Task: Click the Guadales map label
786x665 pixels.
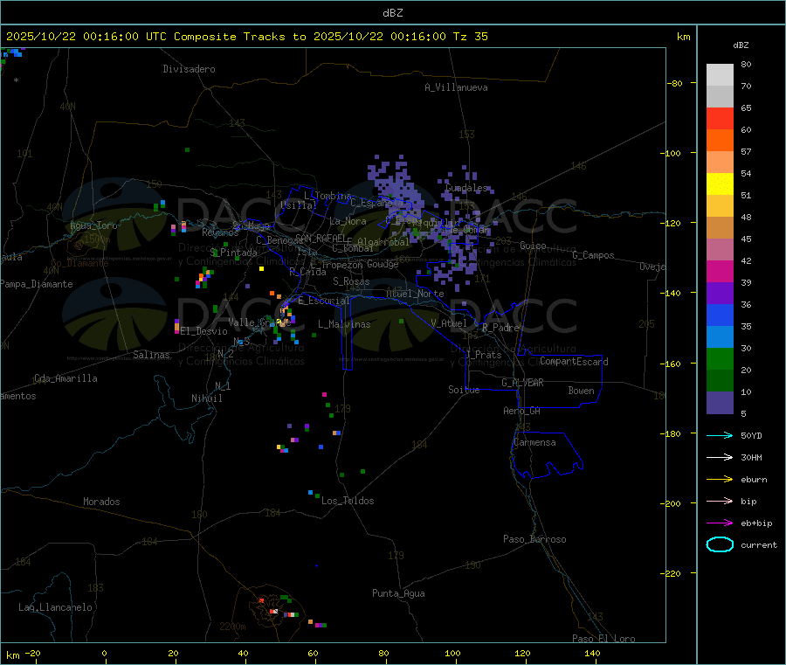Action: click(x=466, y=188)
